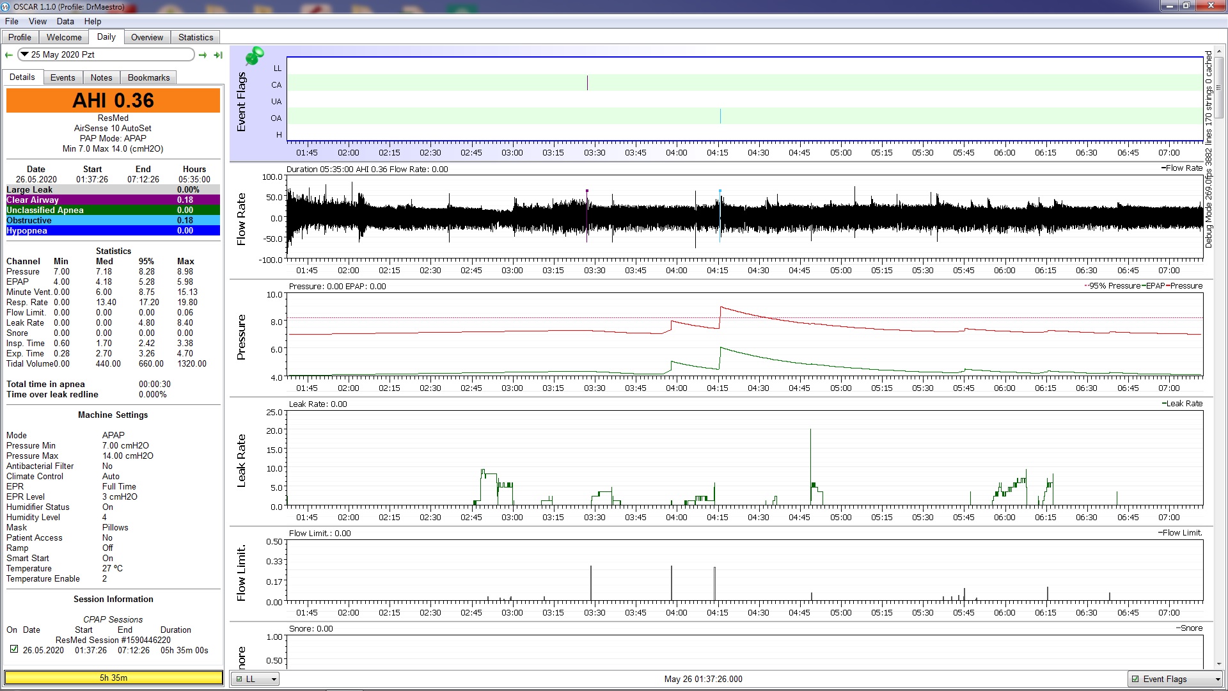The height and width of the screenshot is (691, 1228).
Task: Click the Flow Rate graph title
Action: pos(241,219)
